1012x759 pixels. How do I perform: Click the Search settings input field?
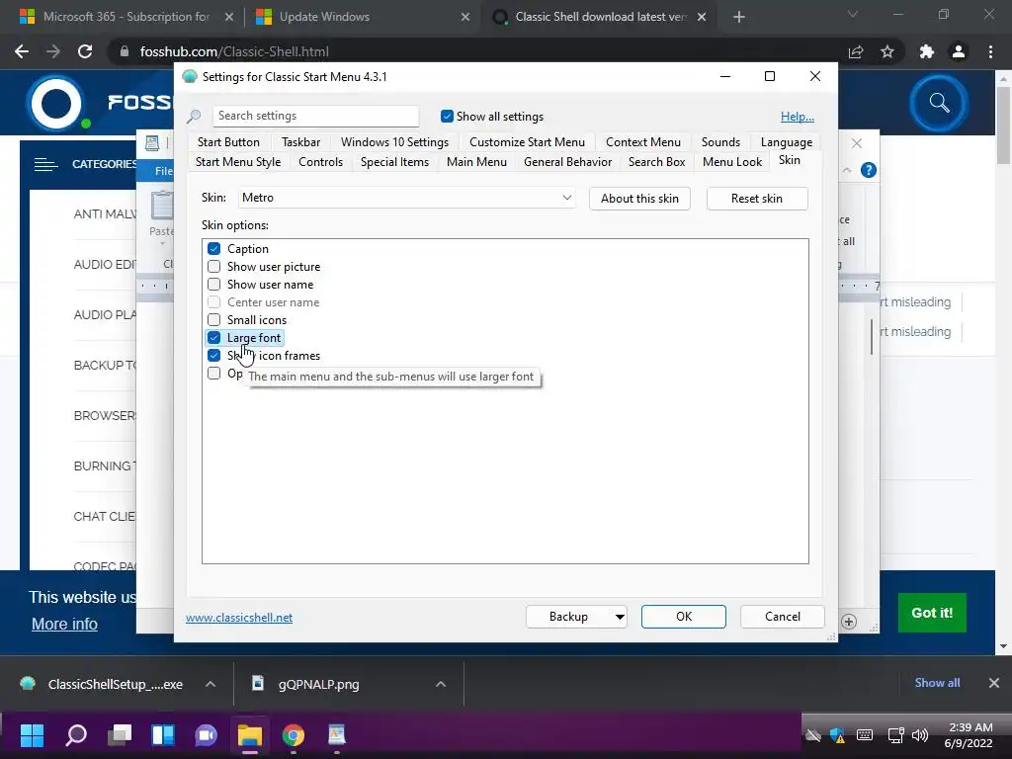coord(315,117)
